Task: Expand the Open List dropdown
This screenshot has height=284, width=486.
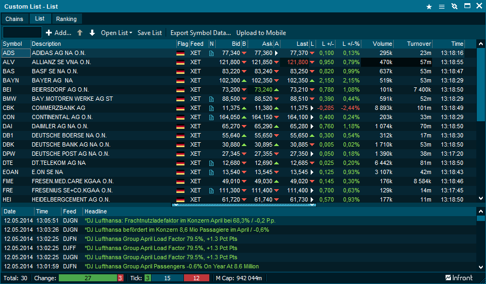Action: pos(116,33)
